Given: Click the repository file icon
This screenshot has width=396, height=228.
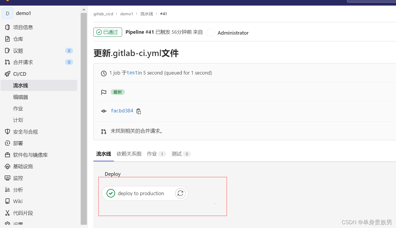Looking at the screenshot, I should (8, 39).
